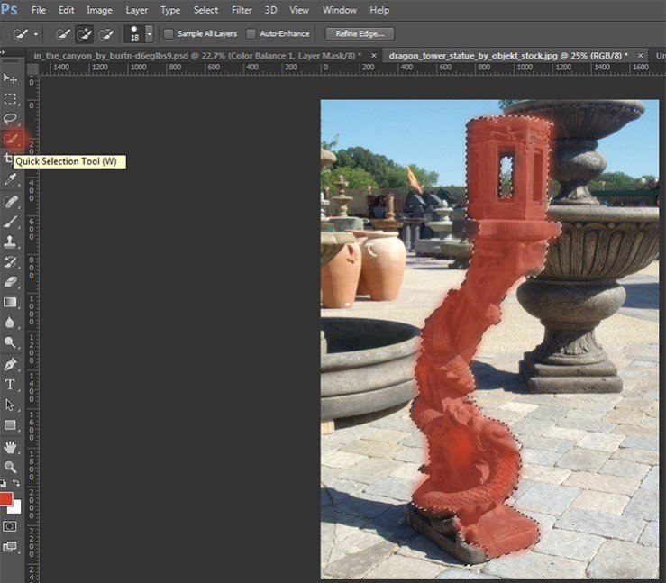Choose the Hand tool

point(11,446)
